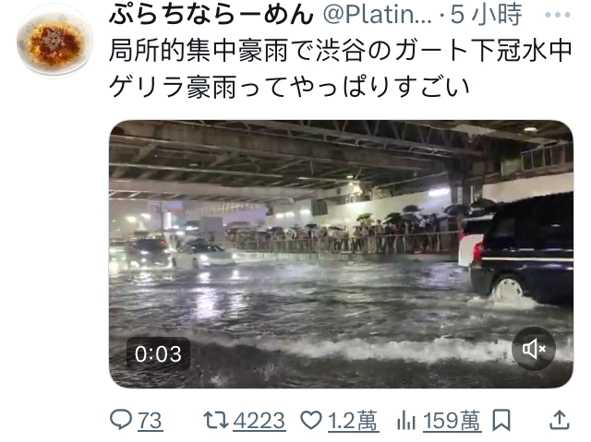Click the 0:03 video duration badge

coord(158,354)
